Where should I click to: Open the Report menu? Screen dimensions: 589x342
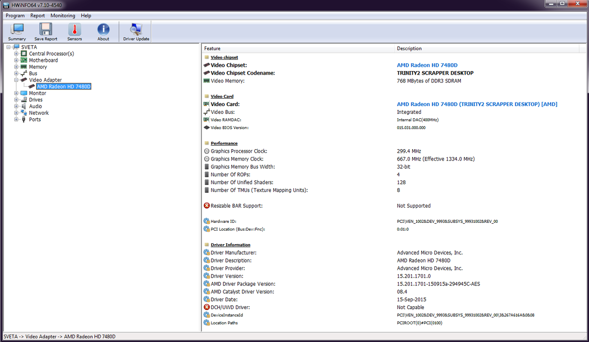pyautogui.click(x=38, y=16)
